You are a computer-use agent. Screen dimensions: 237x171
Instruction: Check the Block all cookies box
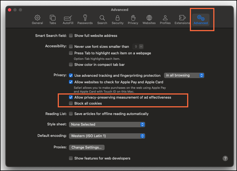71,104
